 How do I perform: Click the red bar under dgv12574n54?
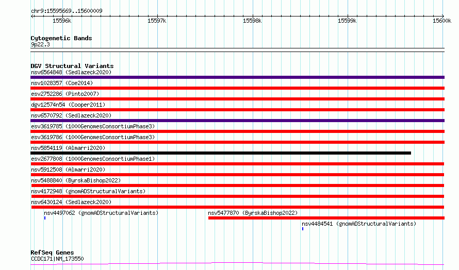pos(237,110)
